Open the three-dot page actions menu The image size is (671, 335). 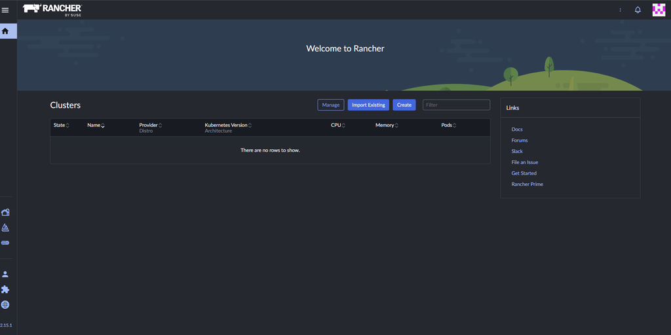coord(620,10)
